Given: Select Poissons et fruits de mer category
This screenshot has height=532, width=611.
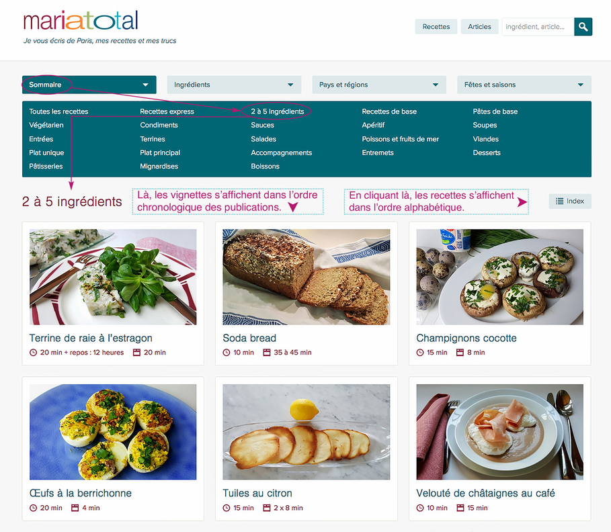Looking at the screenshot, I should [400, 139].
